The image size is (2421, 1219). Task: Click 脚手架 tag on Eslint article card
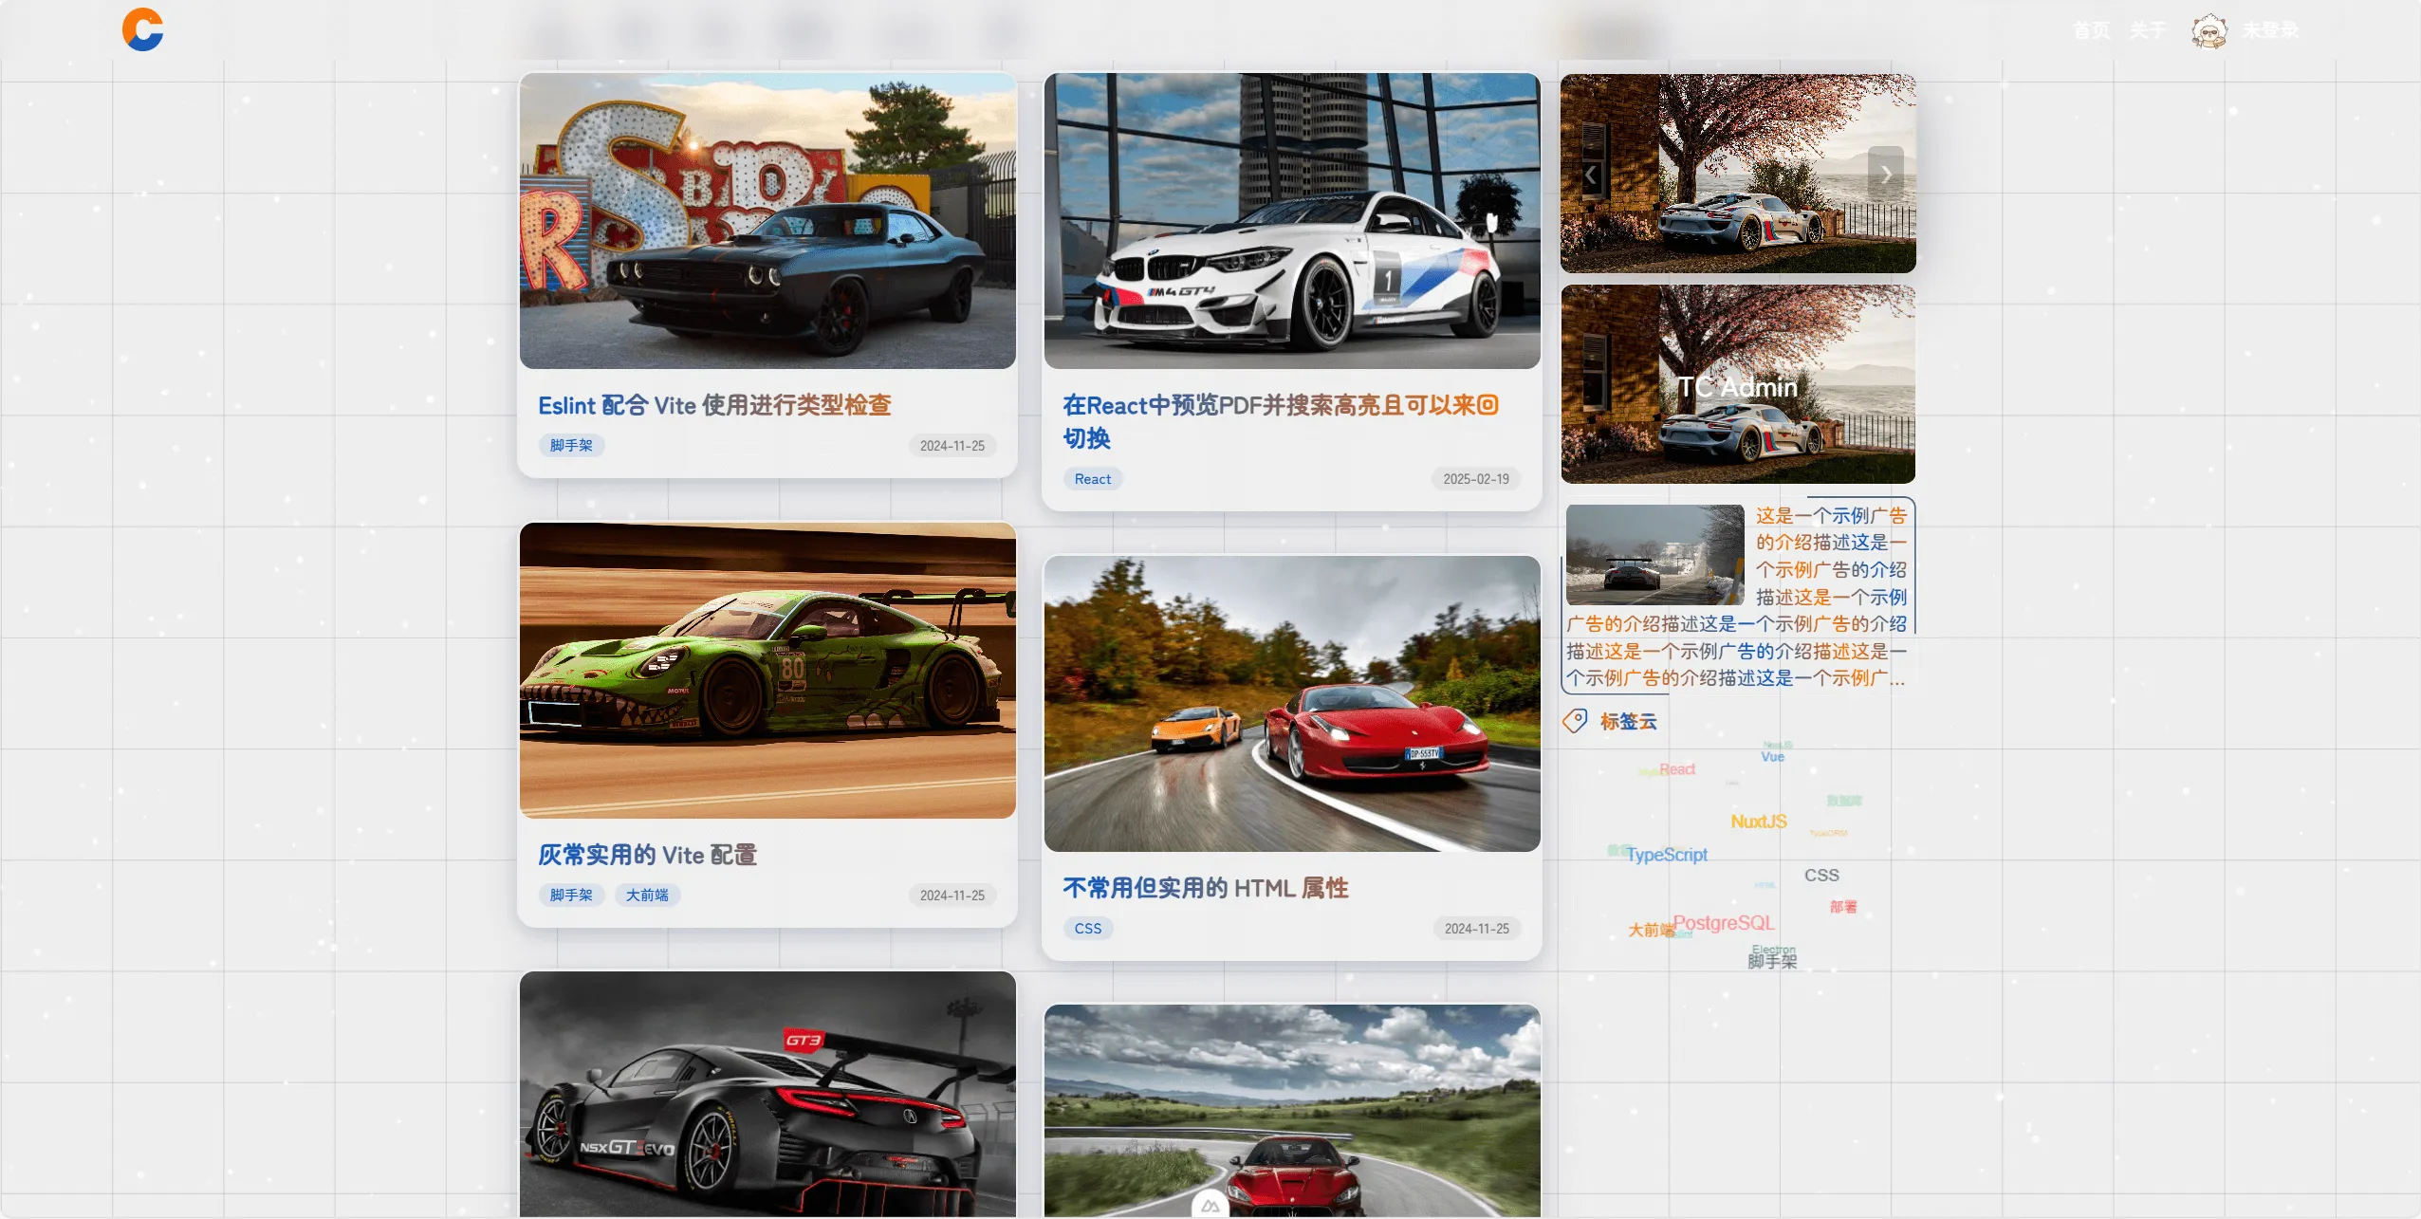tap(571, 445)
